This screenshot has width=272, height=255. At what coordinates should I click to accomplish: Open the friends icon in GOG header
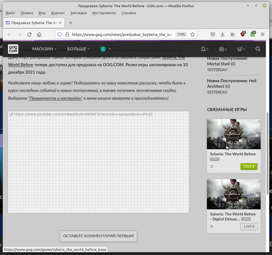tap(222, 49)
